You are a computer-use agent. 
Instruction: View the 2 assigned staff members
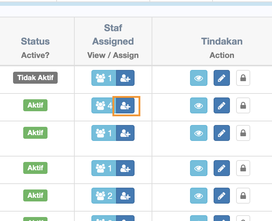tap(104, 196)
